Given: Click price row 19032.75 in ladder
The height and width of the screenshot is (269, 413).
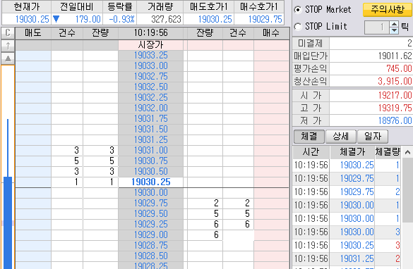Looking at the screenshot, I should point(150,77).
